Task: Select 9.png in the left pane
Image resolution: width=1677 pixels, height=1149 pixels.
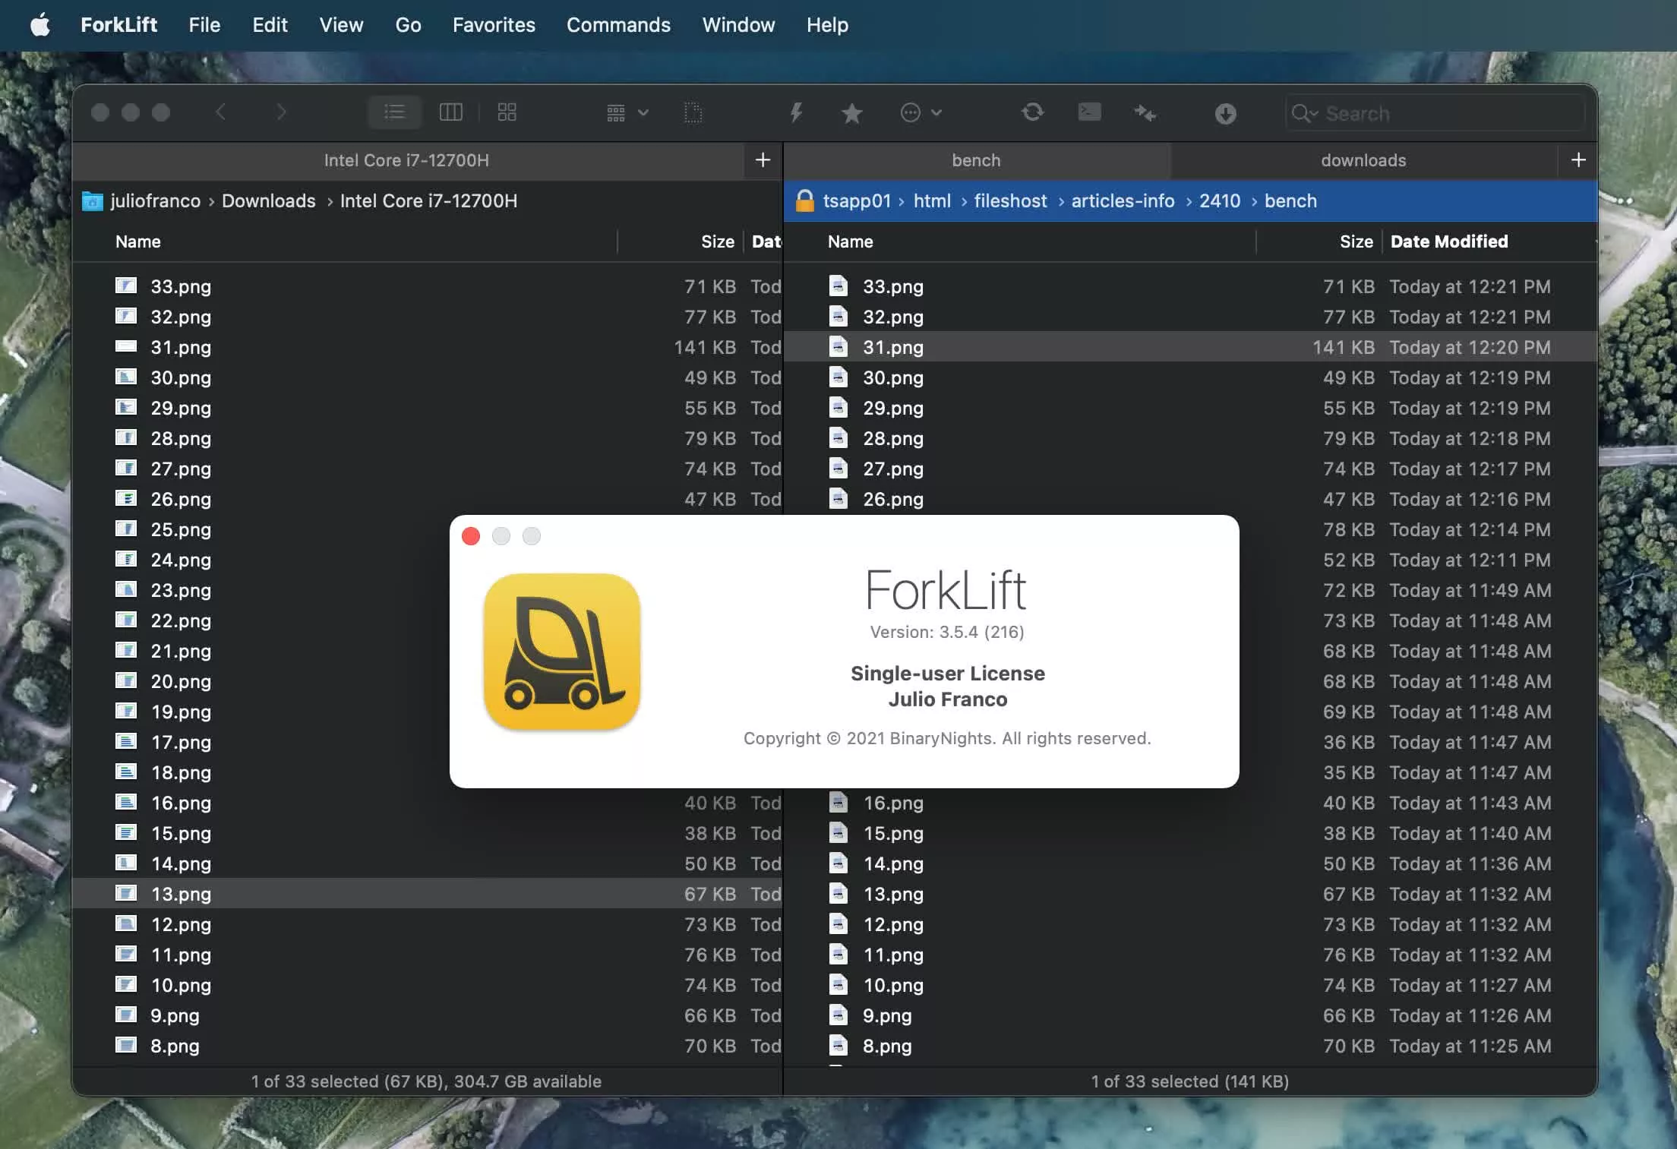Action: point(175,1015)
